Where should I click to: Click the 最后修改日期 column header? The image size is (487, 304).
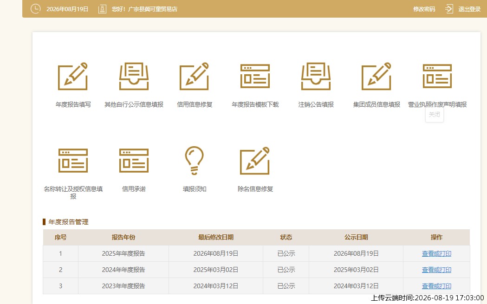point(216,237)
